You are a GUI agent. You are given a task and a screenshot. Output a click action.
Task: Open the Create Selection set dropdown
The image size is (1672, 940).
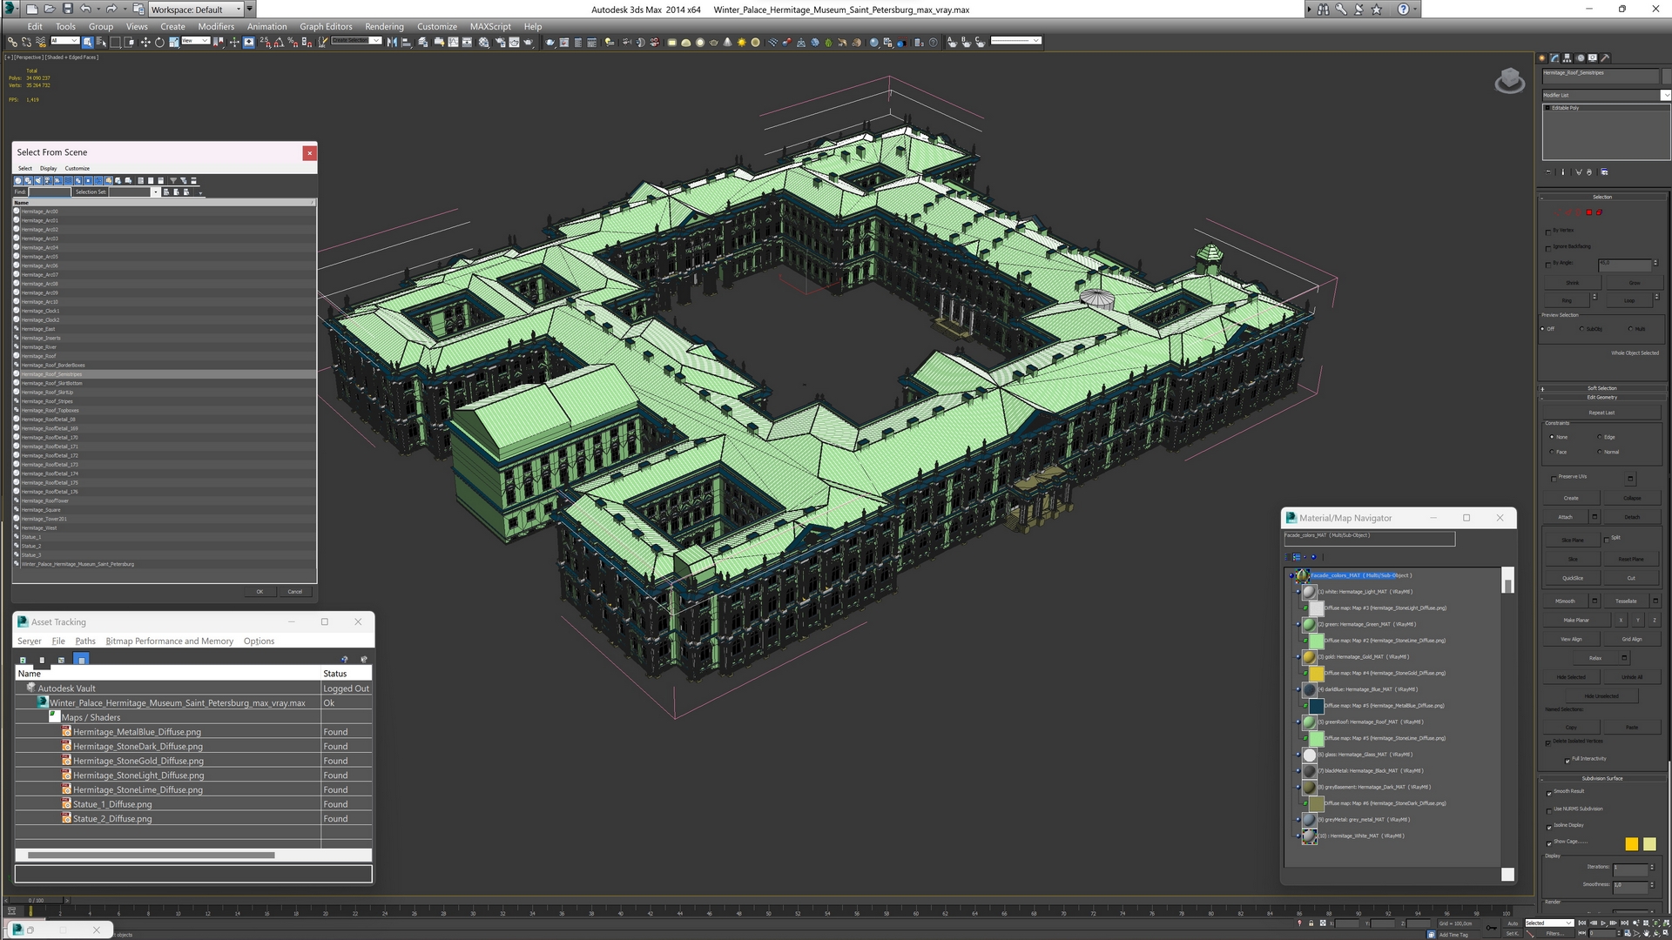(355, 41)
